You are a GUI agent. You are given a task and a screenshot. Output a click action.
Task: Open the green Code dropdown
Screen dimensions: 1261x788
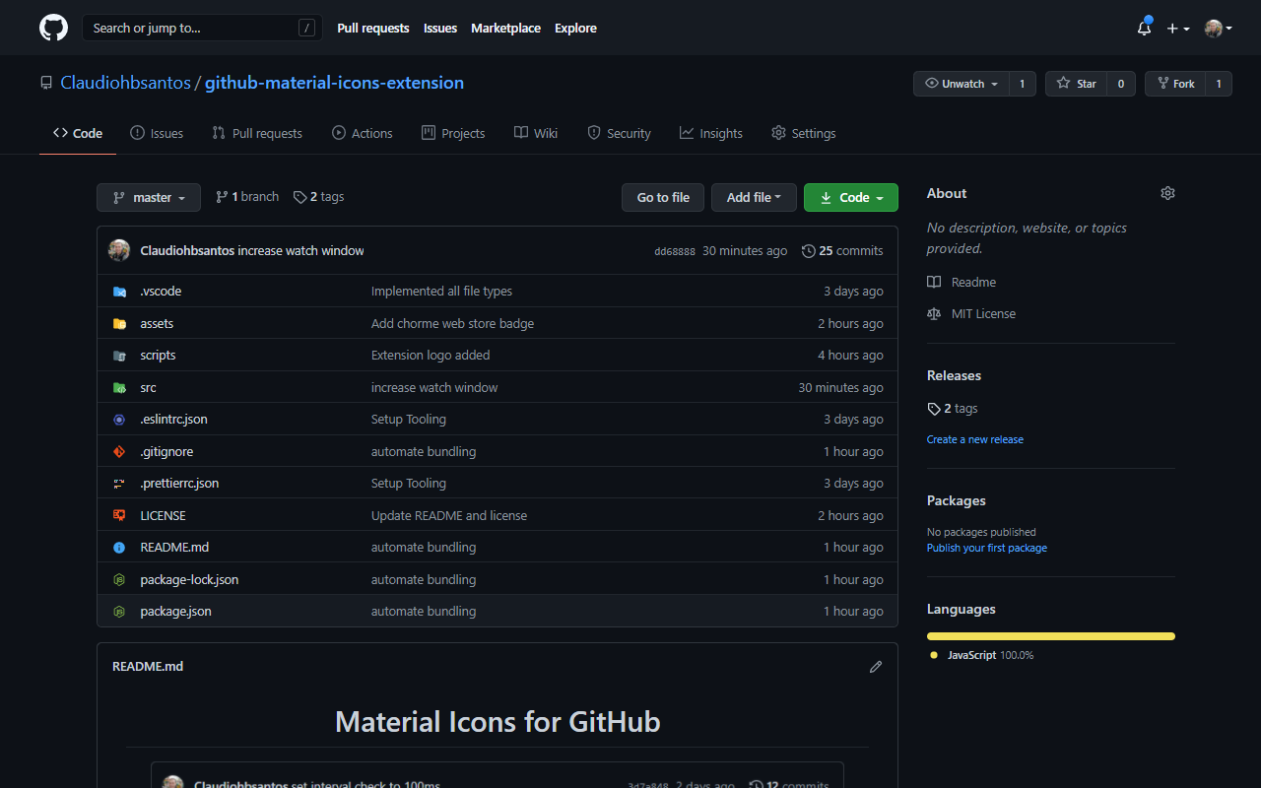[850, 197]
